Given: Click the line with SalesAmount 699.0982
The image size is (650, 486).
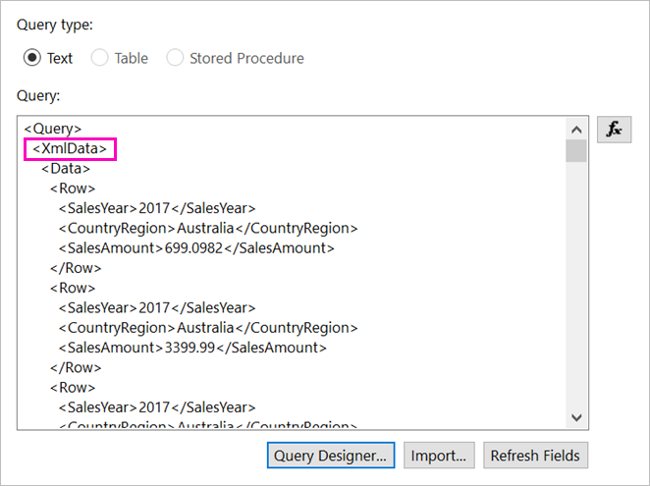Looking at the screenshot, I should (196, 248).
